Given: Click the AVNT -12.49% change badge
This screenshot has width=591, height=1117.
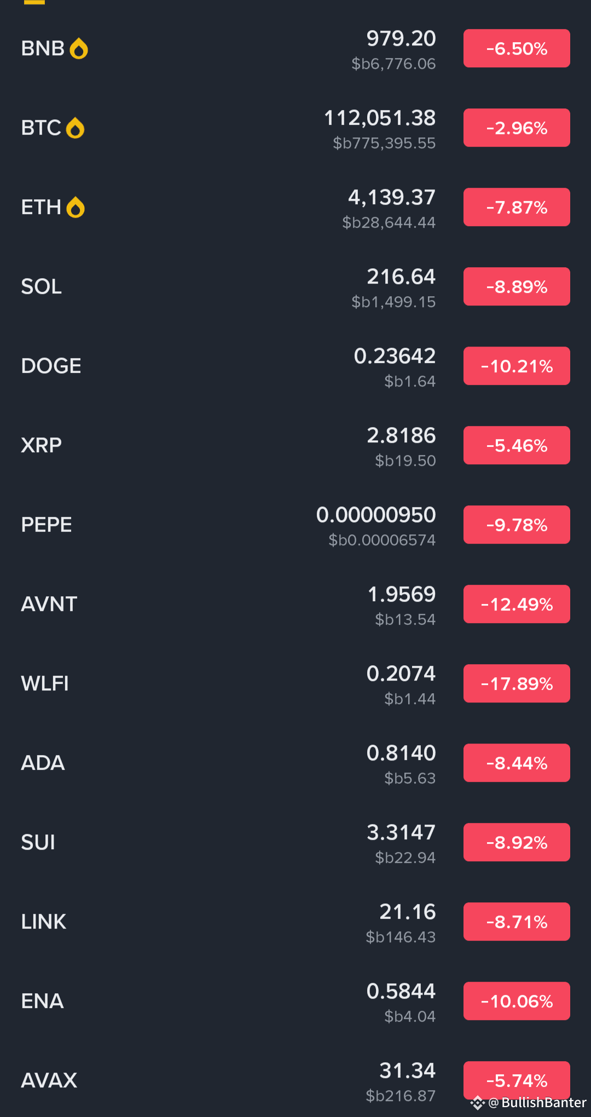Looking at the screenshot, I should click(516, 604).
